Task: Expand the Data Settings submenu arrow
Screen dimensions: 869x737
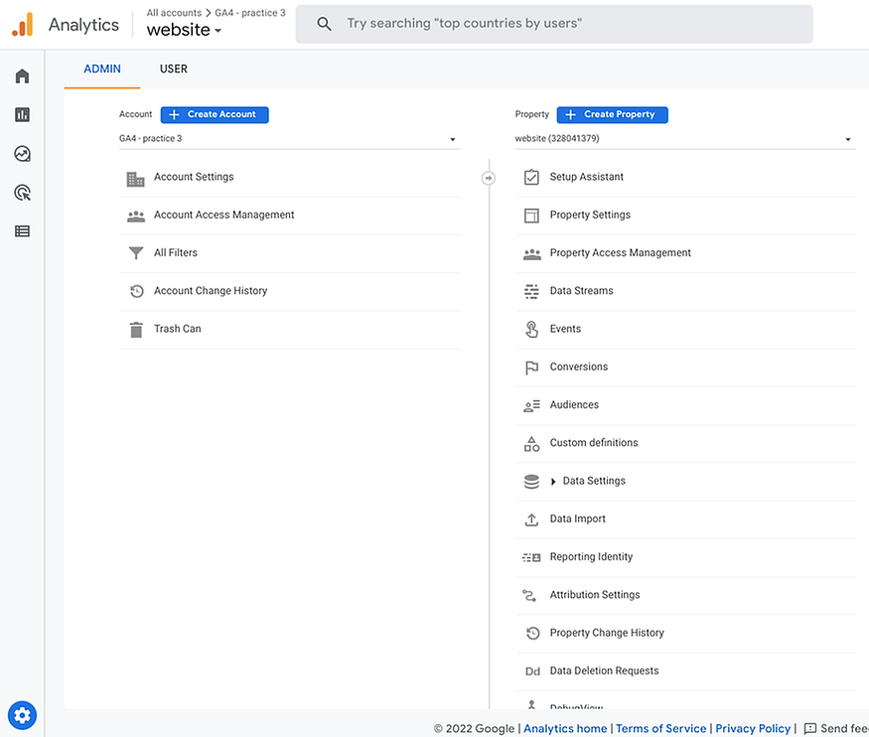Action: [x=552, y=482]
